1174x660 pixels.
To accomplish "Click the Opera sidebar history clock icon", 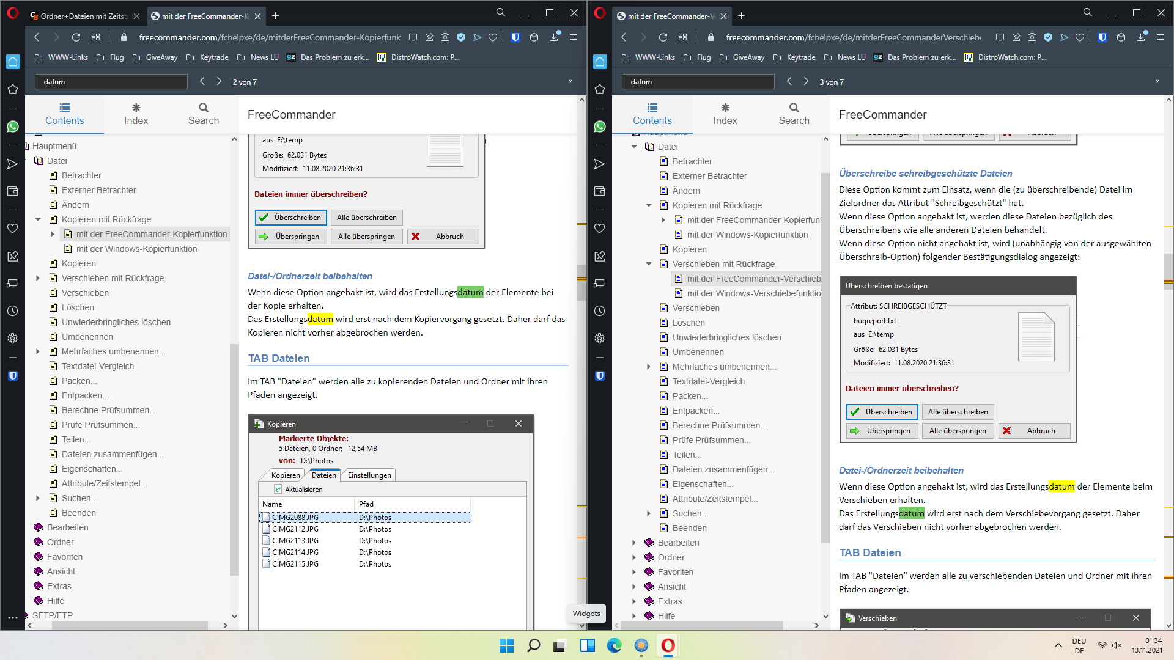I will tap(12, 311).
